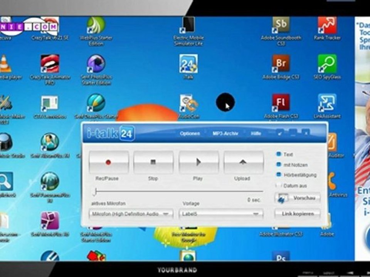Select the Serif DrawPlus Starter desktop icon
This screenshot has height=277, width=370.
click(96, 107)
